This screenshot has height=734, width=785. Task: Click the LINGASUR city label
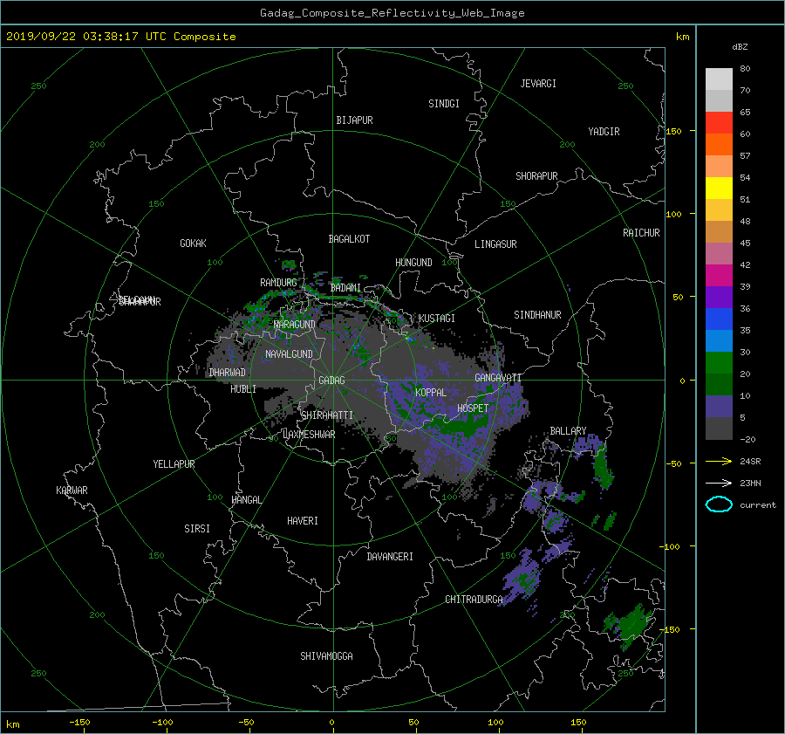495,244
